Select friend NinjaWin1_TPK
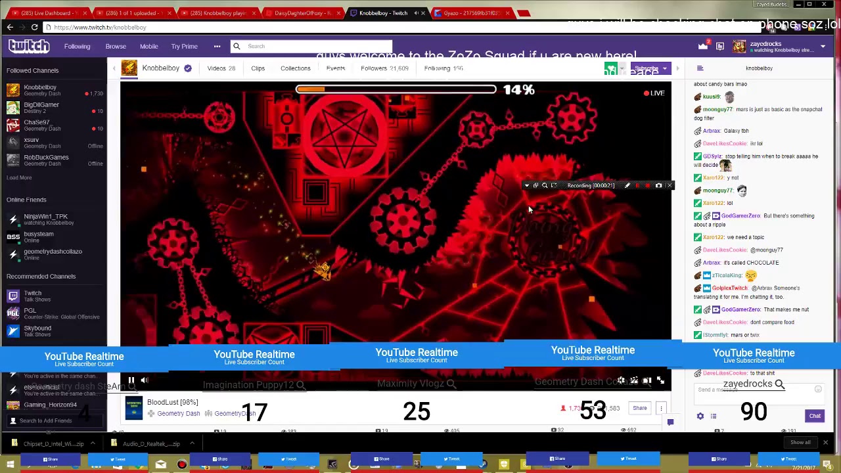Screen dimensions: 841x473 (x=54, y=219)
